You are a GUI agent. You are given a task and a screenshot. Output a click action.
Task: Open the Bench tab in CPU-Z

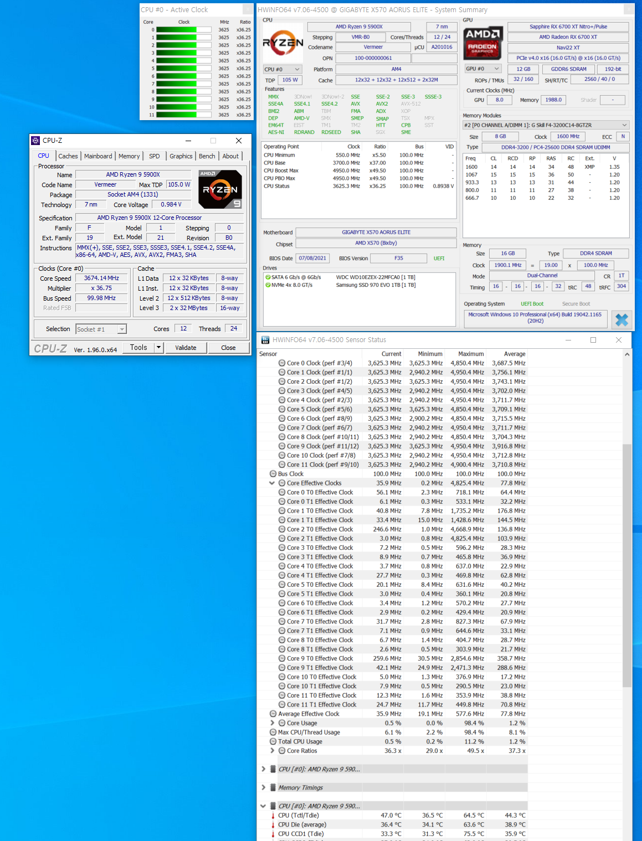pos(207,156)
